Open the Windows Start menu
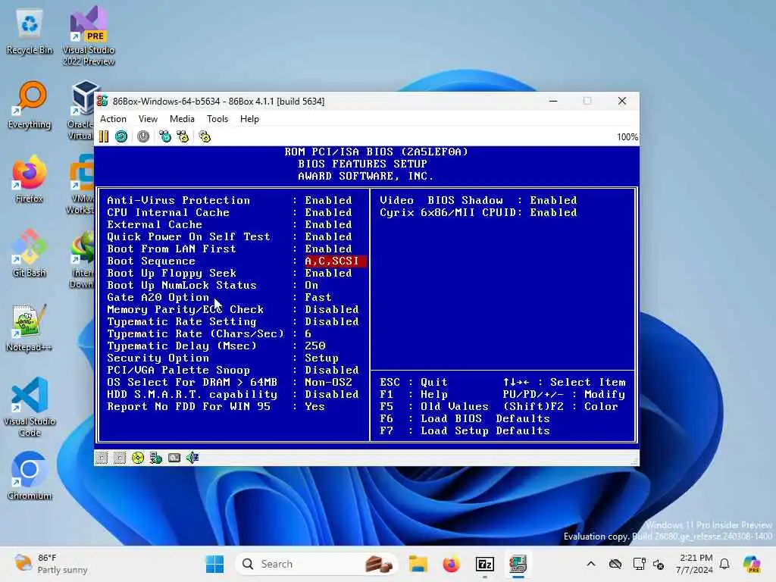776x582 pixels. click(x=214, y=564)
